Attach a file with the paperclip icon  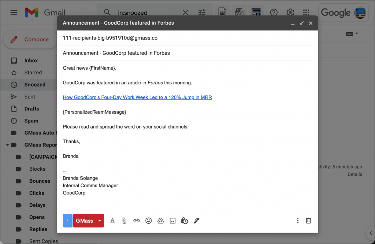click(x=124, y=221)
